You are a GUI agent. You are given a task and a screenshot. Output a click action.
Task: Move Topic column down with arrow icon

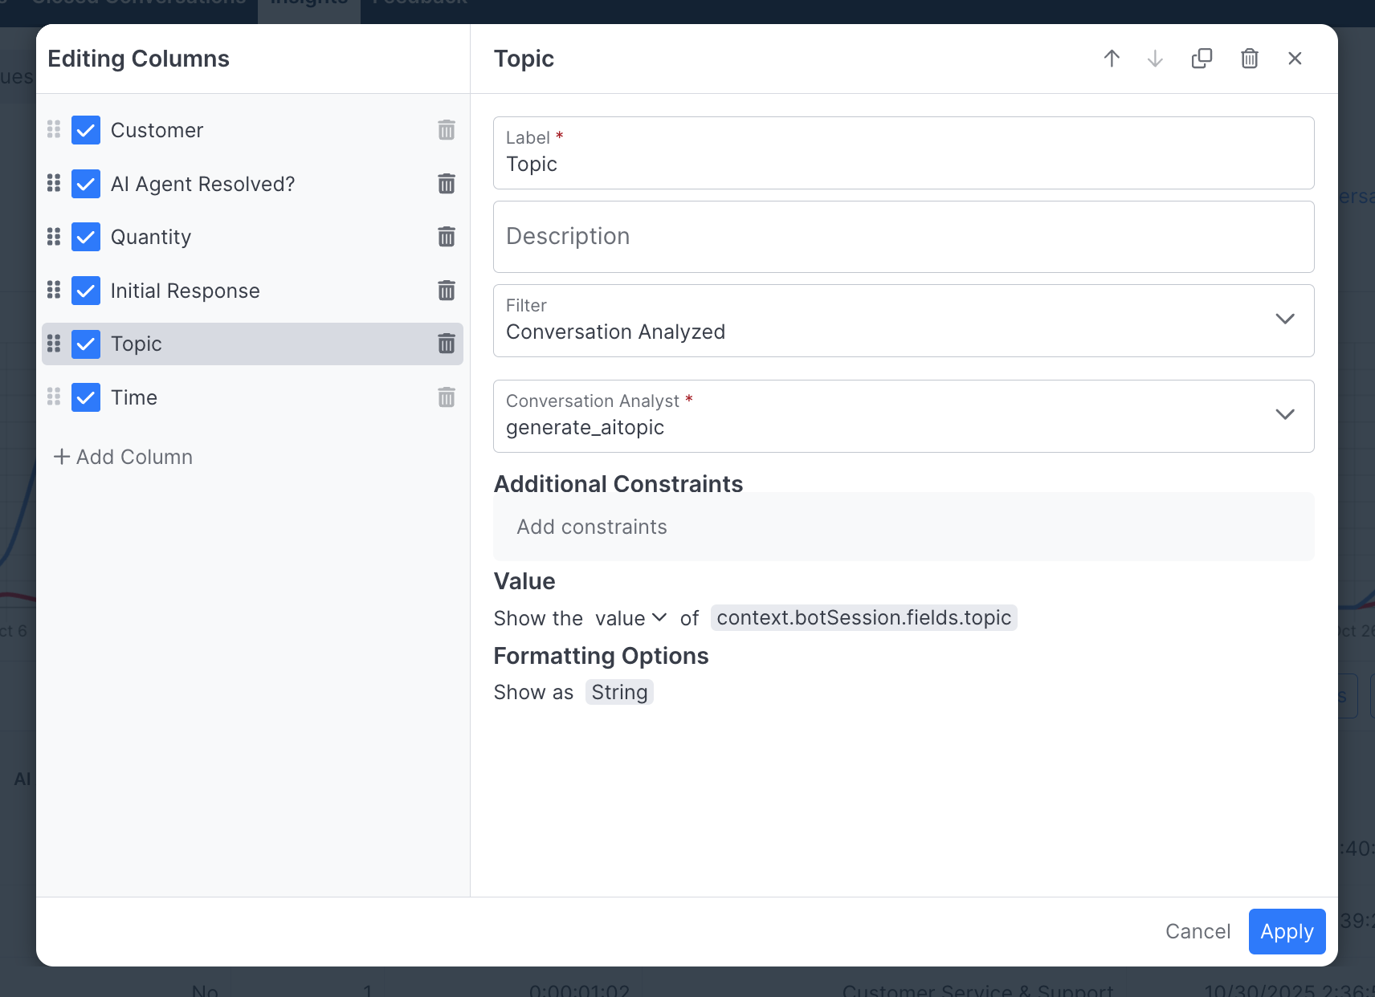(1155, 59)
